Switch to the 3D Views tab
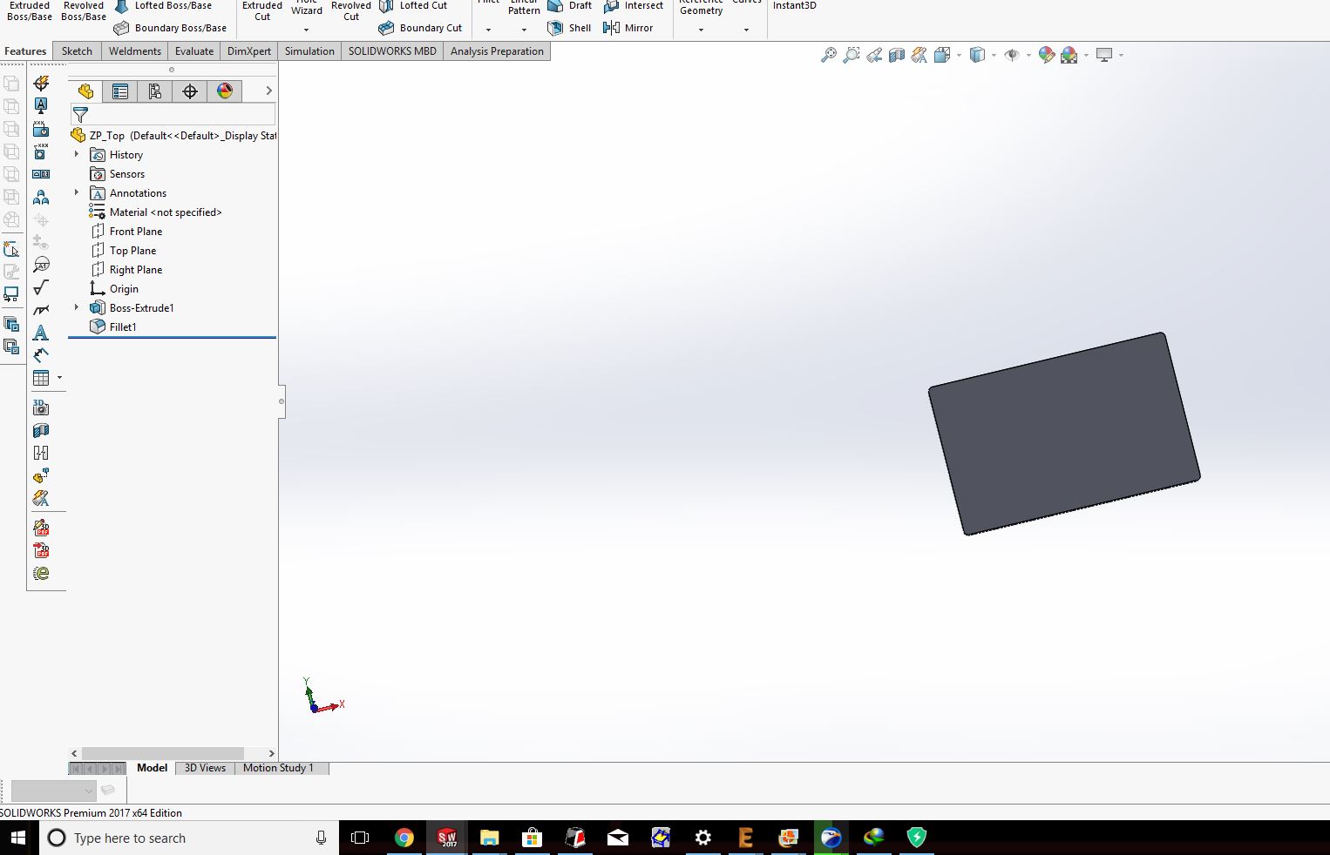The image size is (1330, 855). tap(205, 768)
